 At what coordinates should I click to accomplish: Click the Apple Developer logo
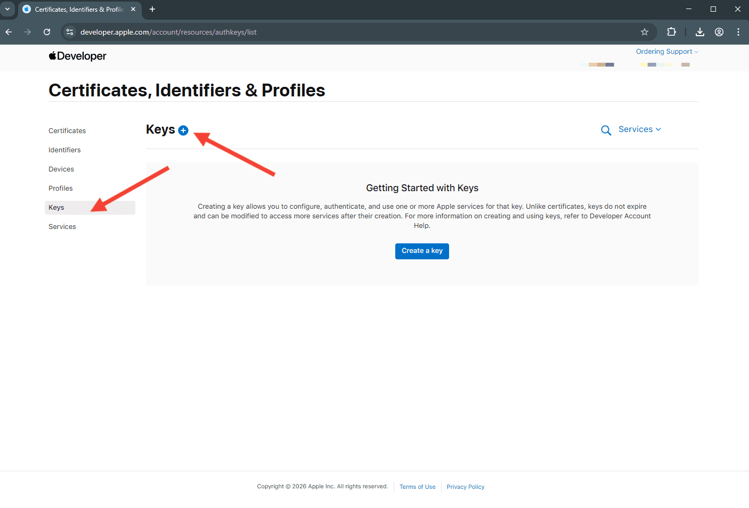[x=77, y=56]
